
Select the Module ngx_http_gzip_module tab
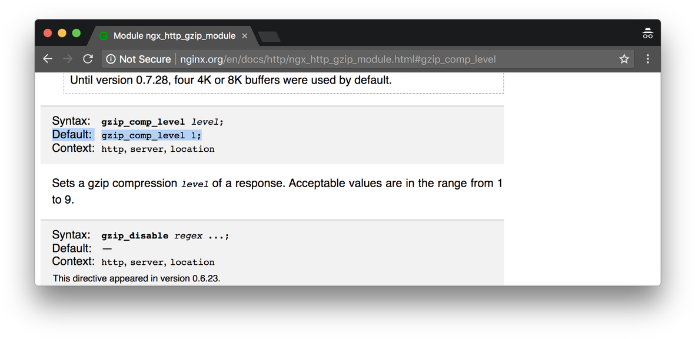point(174,36)
